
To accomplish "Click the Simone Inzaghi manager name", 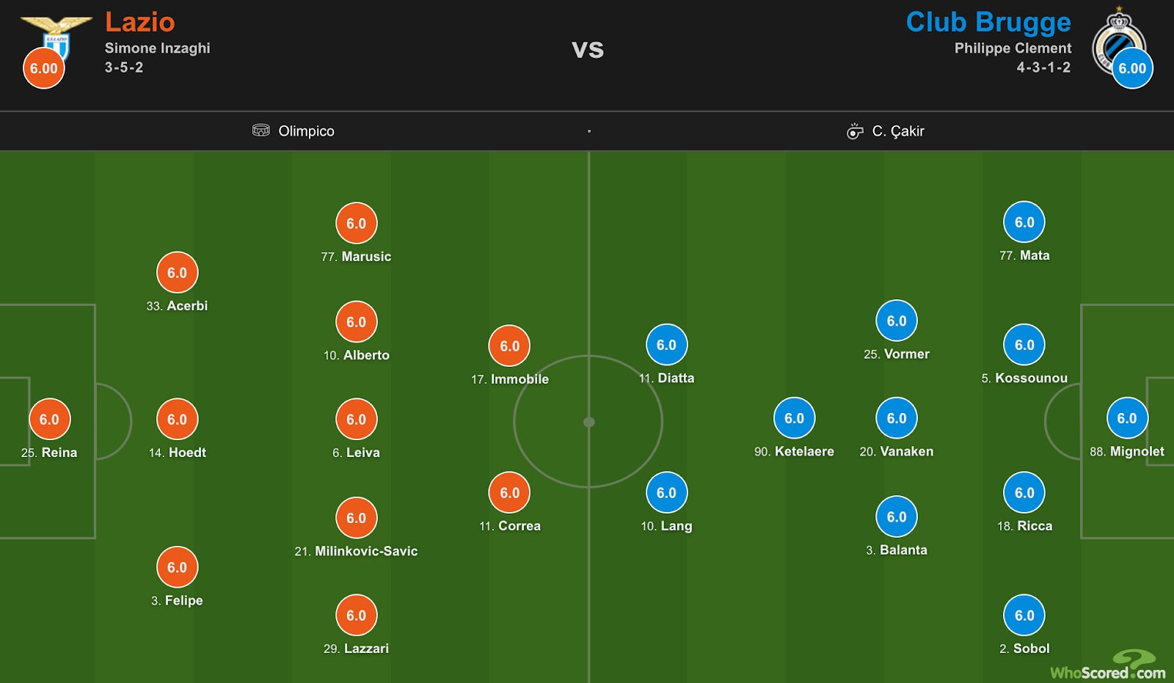I will (x=157, y=48).
